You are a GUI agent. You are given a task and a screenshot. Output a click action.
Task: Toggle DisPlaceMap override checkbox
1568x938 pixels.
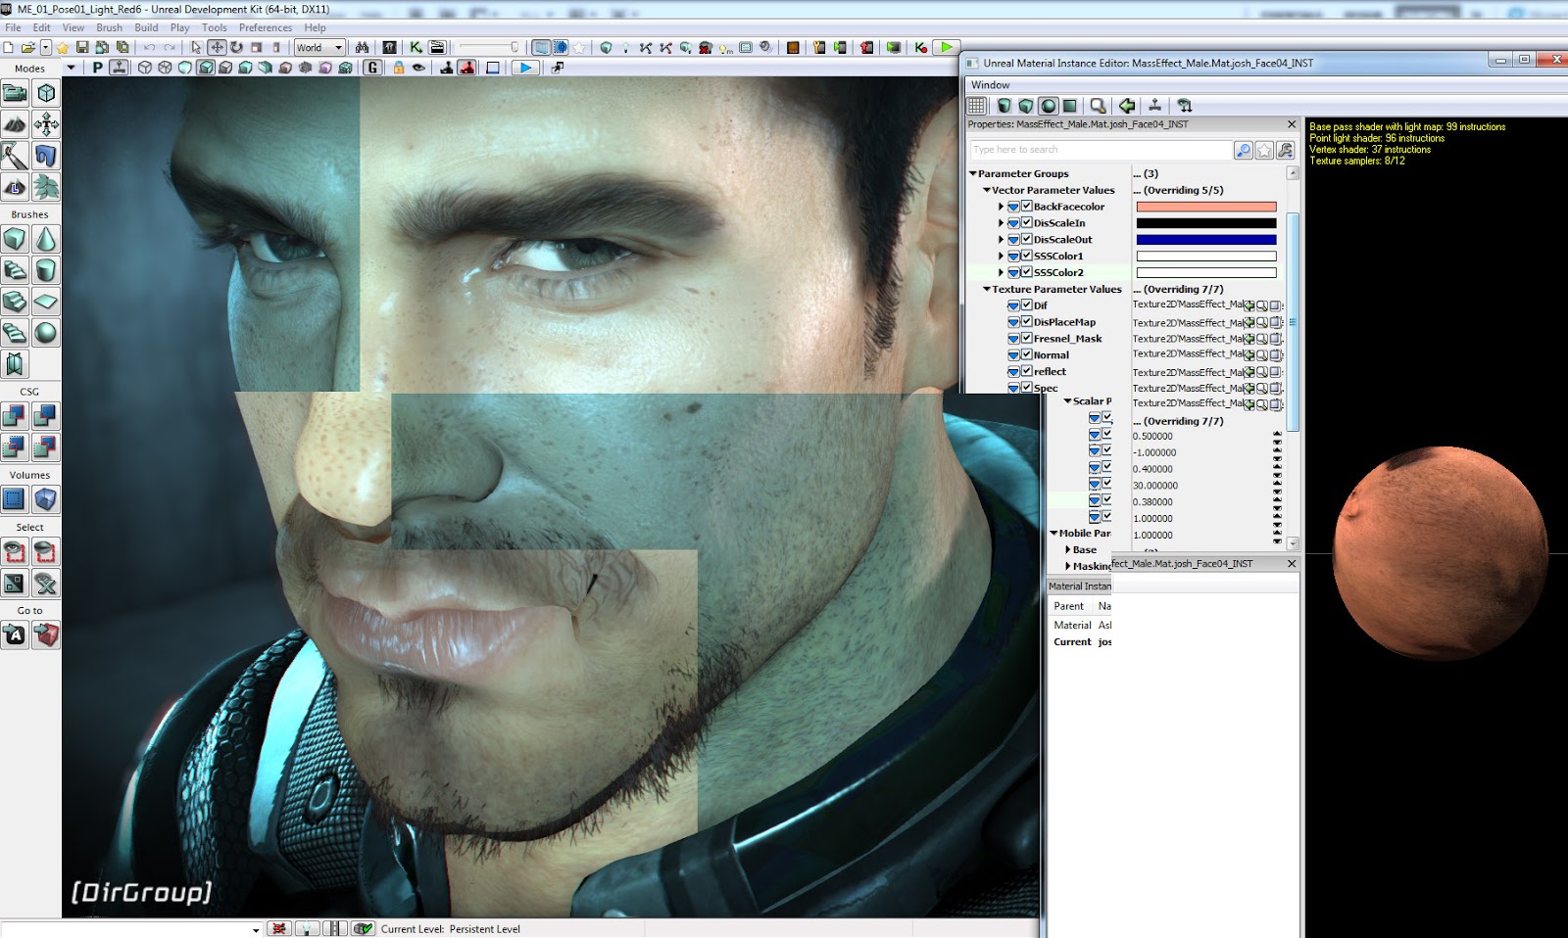pyautogui.click(x=1027, y=321)
